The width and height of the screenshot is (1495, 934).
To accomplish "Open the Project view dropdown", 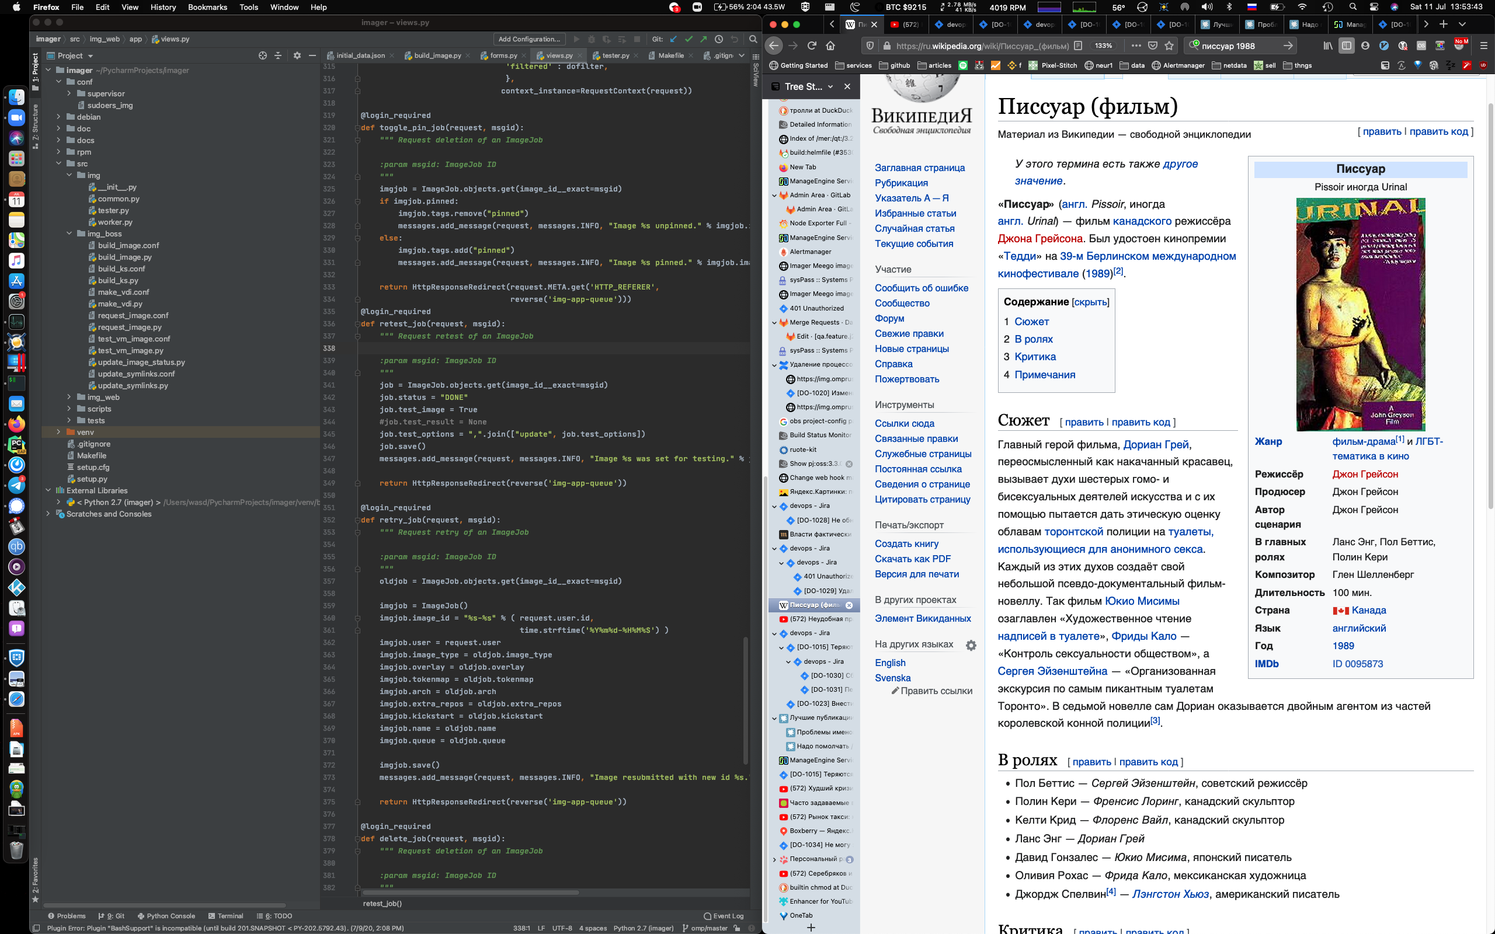I will (x=90, y=55).
